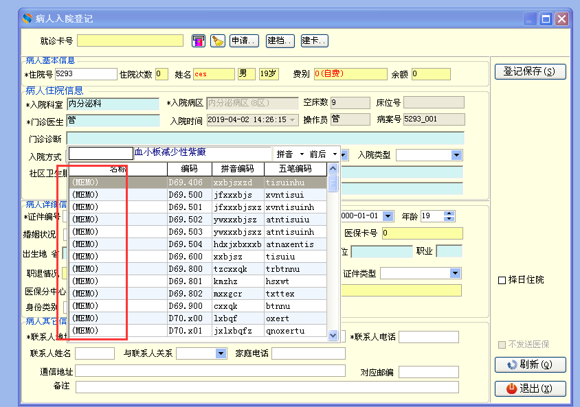Click the 入院科室 field 内分泌科

click(113, 104)
